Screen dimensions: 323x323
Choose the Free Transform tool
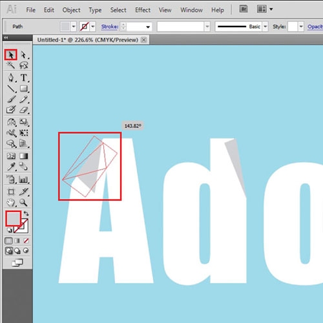pyautogui.click(x=24, y=133)
